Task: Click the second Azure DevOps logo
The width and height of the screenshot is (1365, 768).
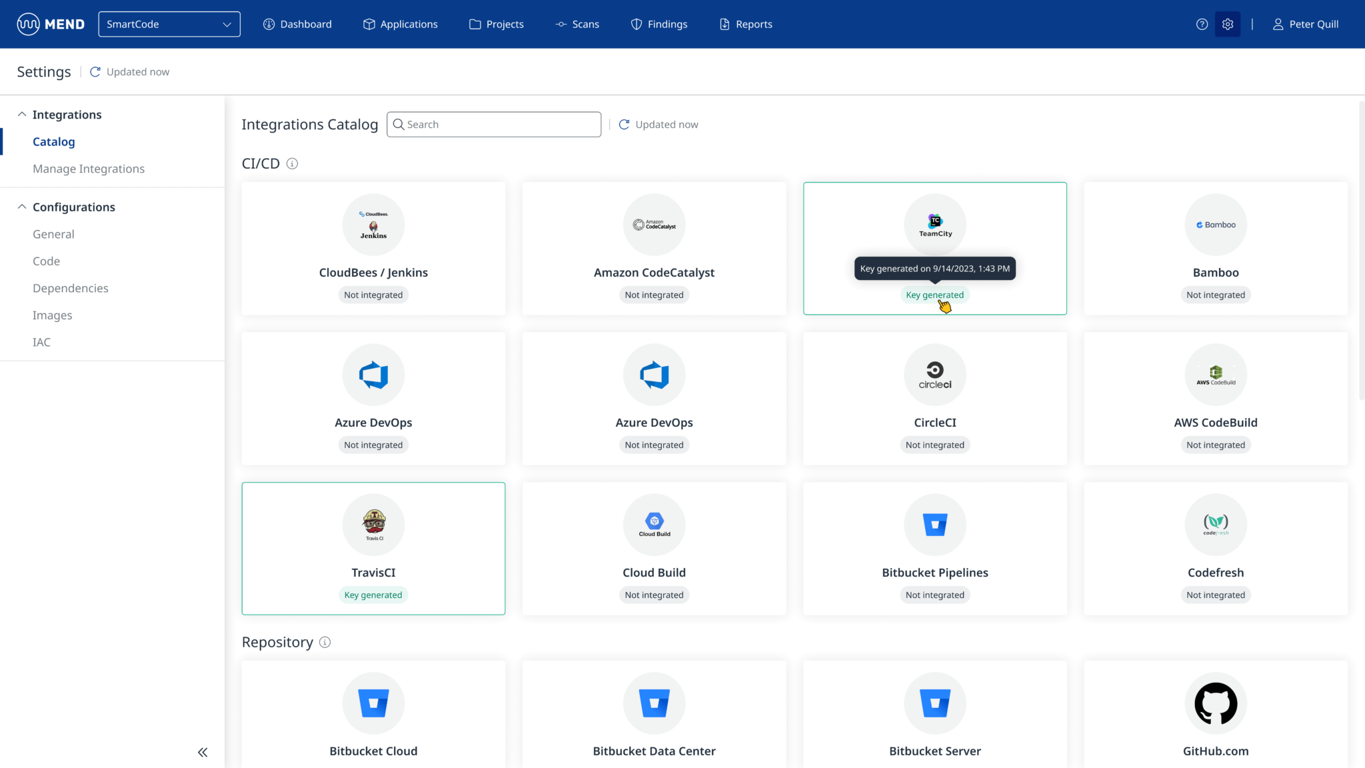Action: point(655,375)
